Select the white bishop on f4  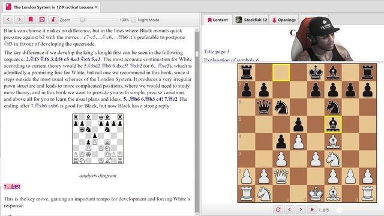[x=333, y=142]
